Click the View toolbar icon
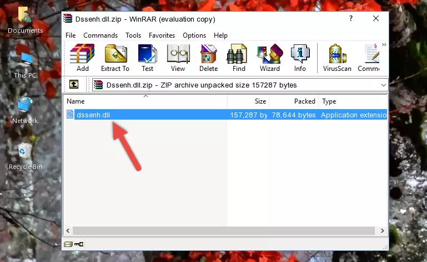 [178, 58]
